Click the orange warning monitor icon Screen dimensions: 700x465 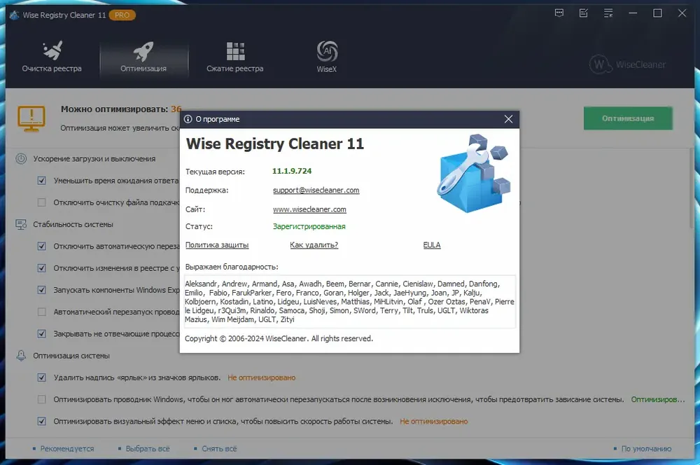31,118
